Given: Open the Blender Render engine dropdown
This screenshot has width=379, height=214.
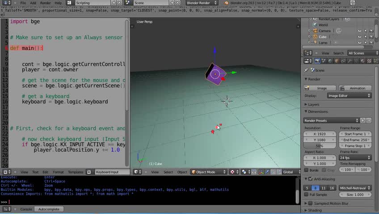Looking at the screenshot, I should 202,3.
